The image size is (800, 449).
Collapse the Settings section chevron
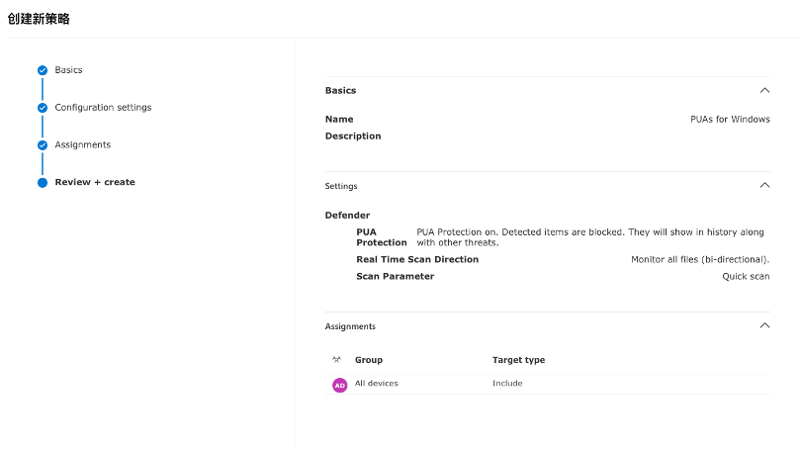[764, 185]
